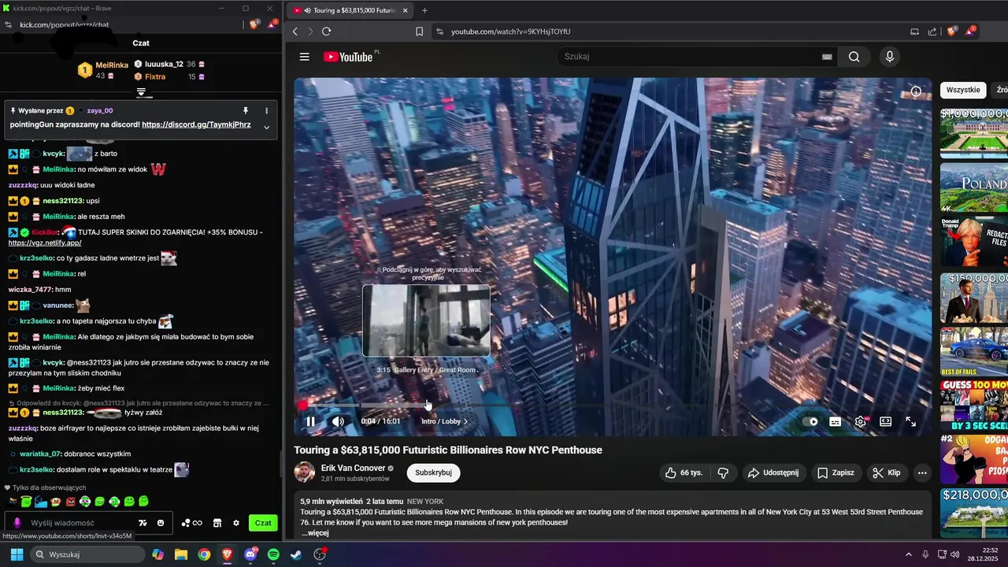Open the Poland recommended video thumbnail

(974, 187)
